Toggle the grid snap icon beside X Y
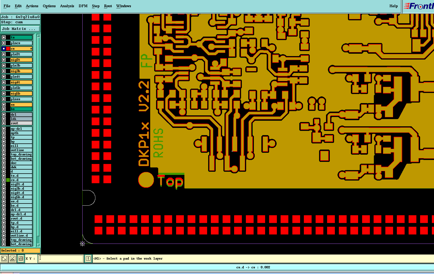 21,259
